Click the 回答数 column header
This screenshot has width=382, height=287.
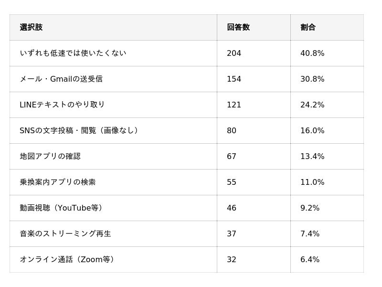point(238,27)
